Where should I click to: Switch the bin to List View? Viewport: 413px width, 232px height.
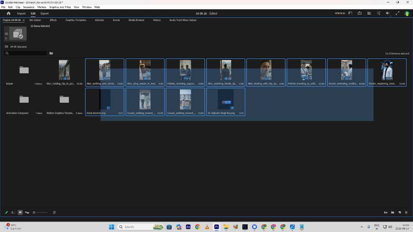[13, 212]
